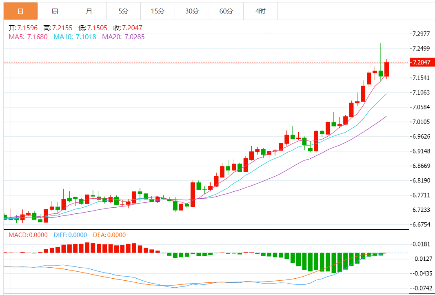Click the latest red candlestick at 7.2047
435x295 pixels.
point(387,69)
